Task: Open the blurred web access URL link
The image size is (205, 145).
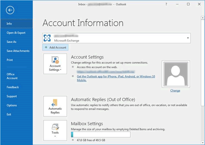Action: [x=106, y=72]
